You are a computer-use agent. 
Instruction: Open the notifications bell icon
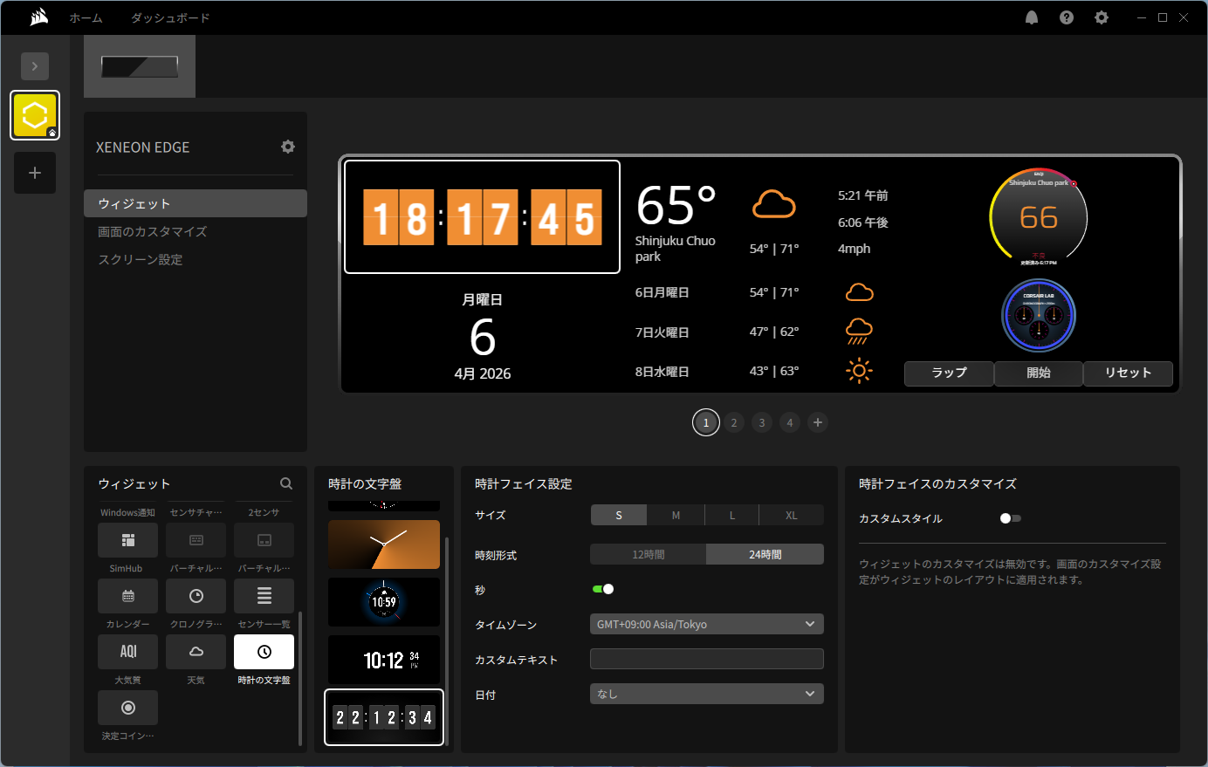(x=1032, y=17)
